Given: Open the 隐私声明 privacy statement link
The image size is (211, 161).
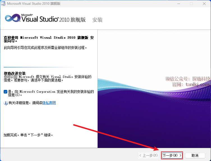Looking at the screenshot, I should pos(49,103).
